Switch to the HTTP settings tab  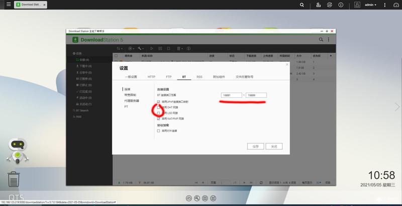[x=151, y=77]
